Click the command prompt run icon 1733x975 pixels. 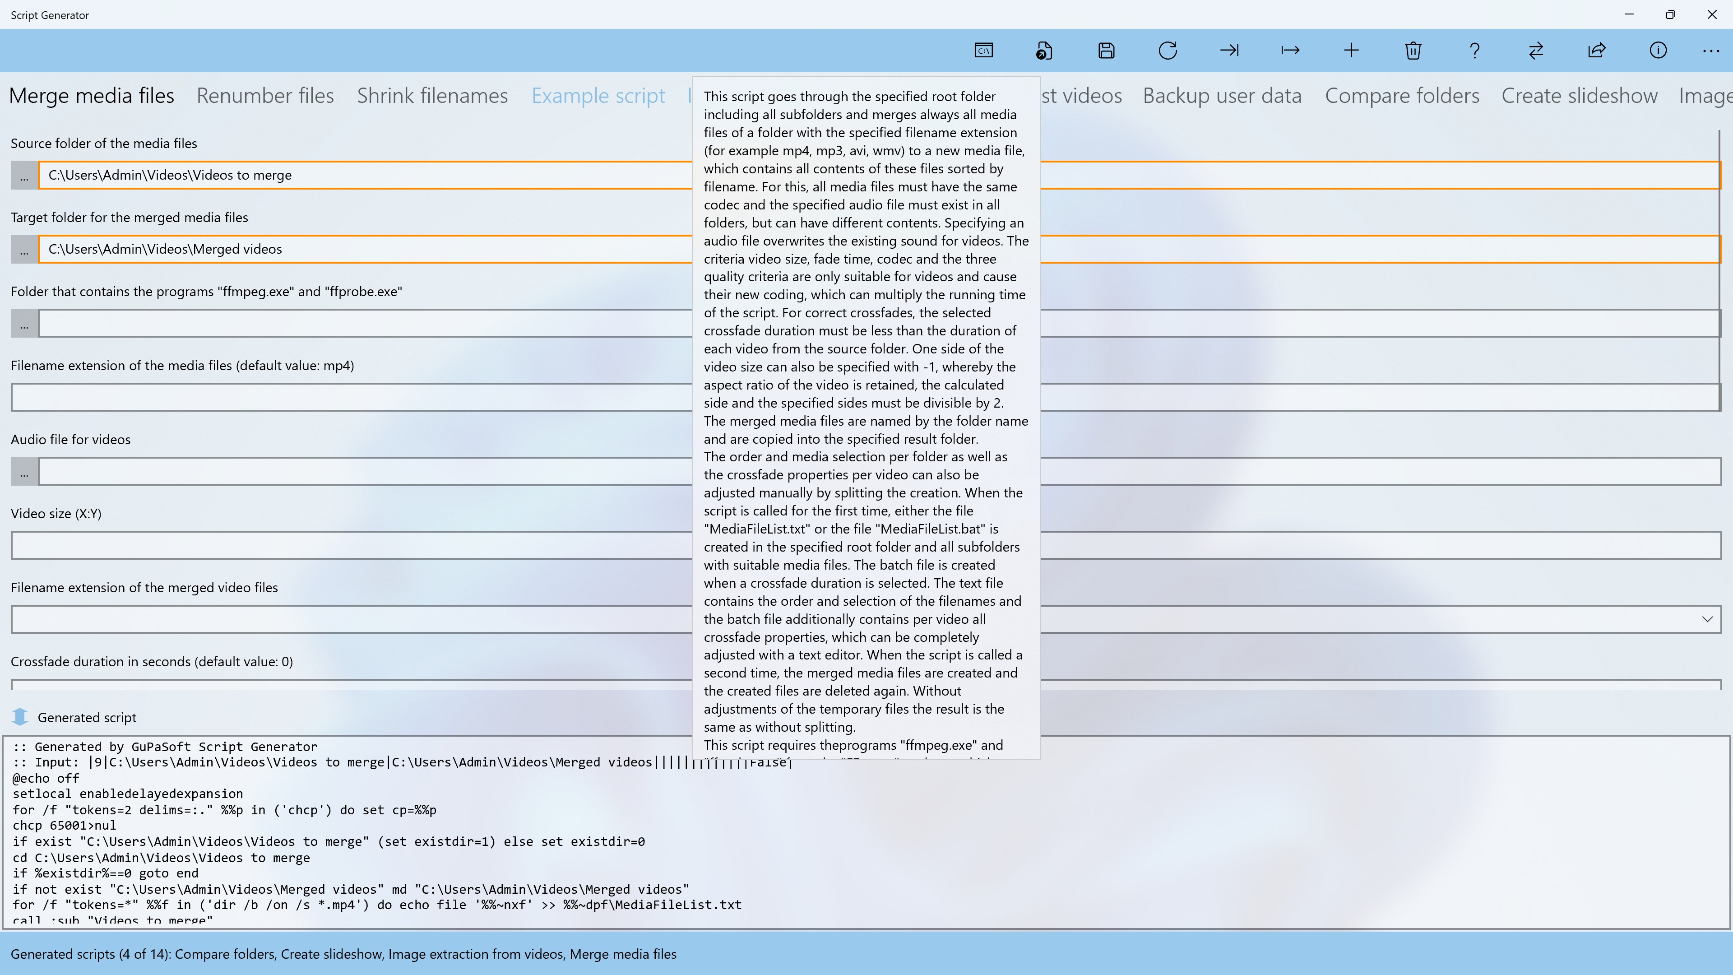click(983, 51)
